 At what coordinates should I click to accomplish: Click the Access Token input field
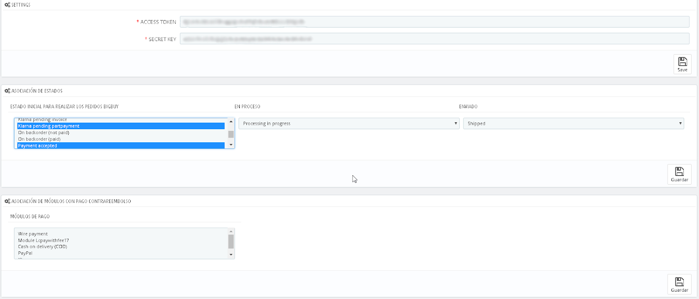(x=434, y=22)
